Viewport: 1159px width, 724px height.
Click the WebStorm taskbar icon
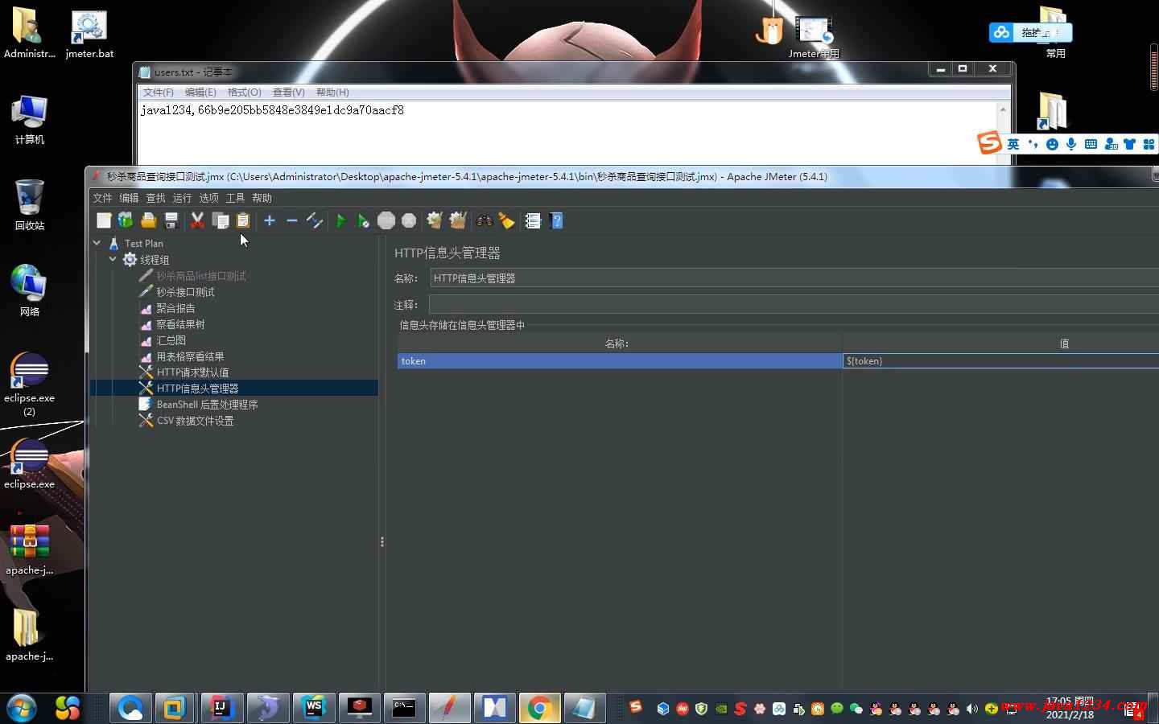(x=313, y=708)
